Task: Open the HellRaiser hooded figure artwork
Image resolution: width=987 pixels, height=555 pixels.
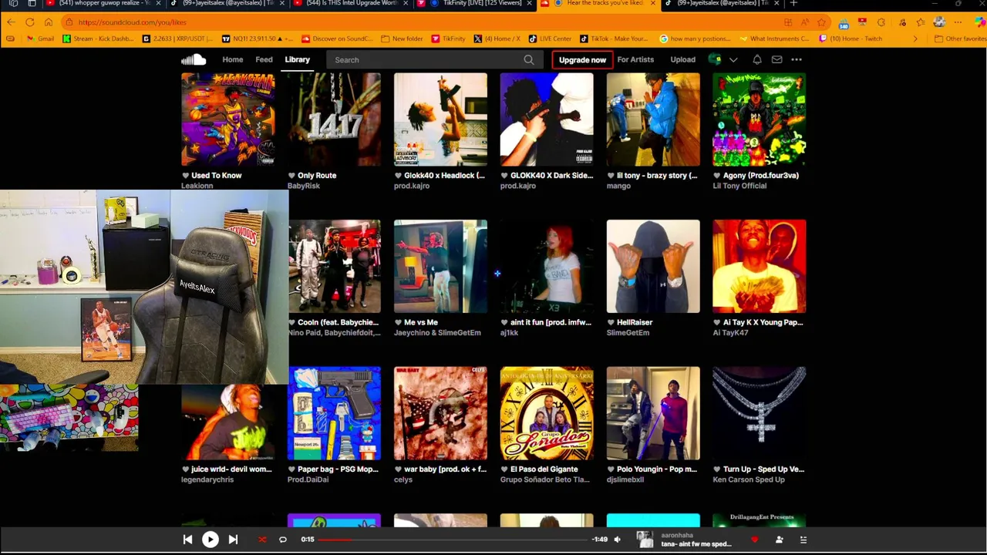Action: click(653, 267)
